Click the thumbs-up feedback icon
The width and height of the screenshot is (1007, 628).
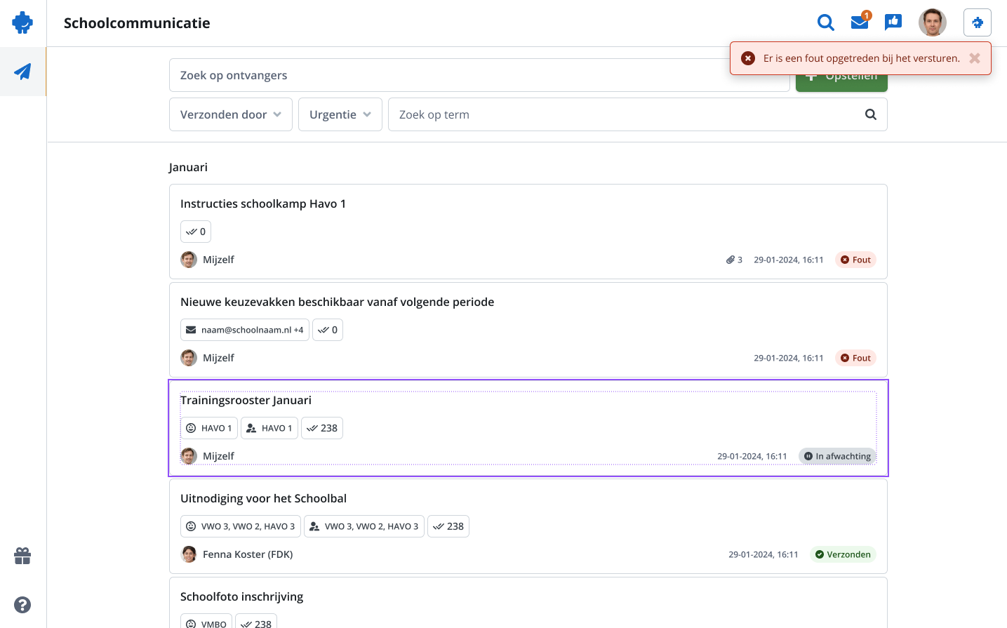[x=893, y=22]
